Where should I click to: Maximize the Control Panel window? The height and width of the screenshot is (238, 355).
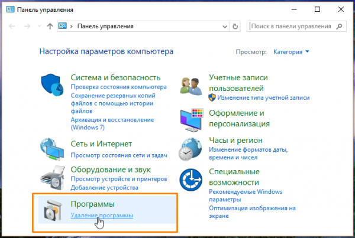[317, 9]
